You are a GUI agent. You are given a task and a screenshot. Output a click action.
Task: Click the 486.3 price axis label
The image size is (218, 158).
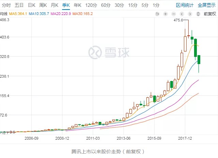click(x=4, y=20)
